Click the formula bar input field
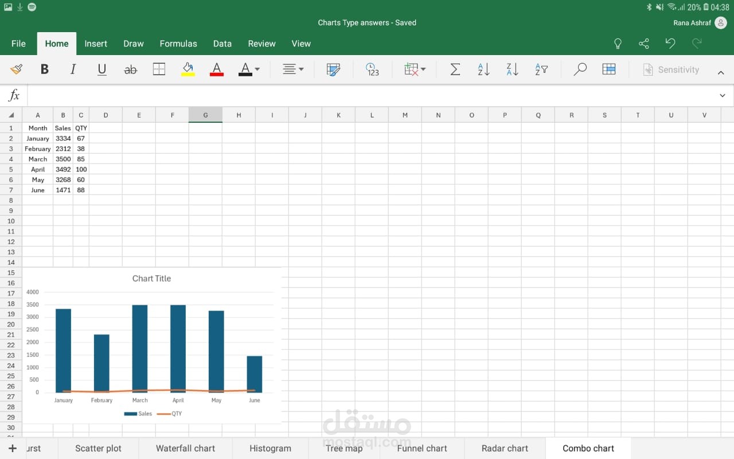The height and width of the screenshot is (459, 734). [x=367, y=95]
